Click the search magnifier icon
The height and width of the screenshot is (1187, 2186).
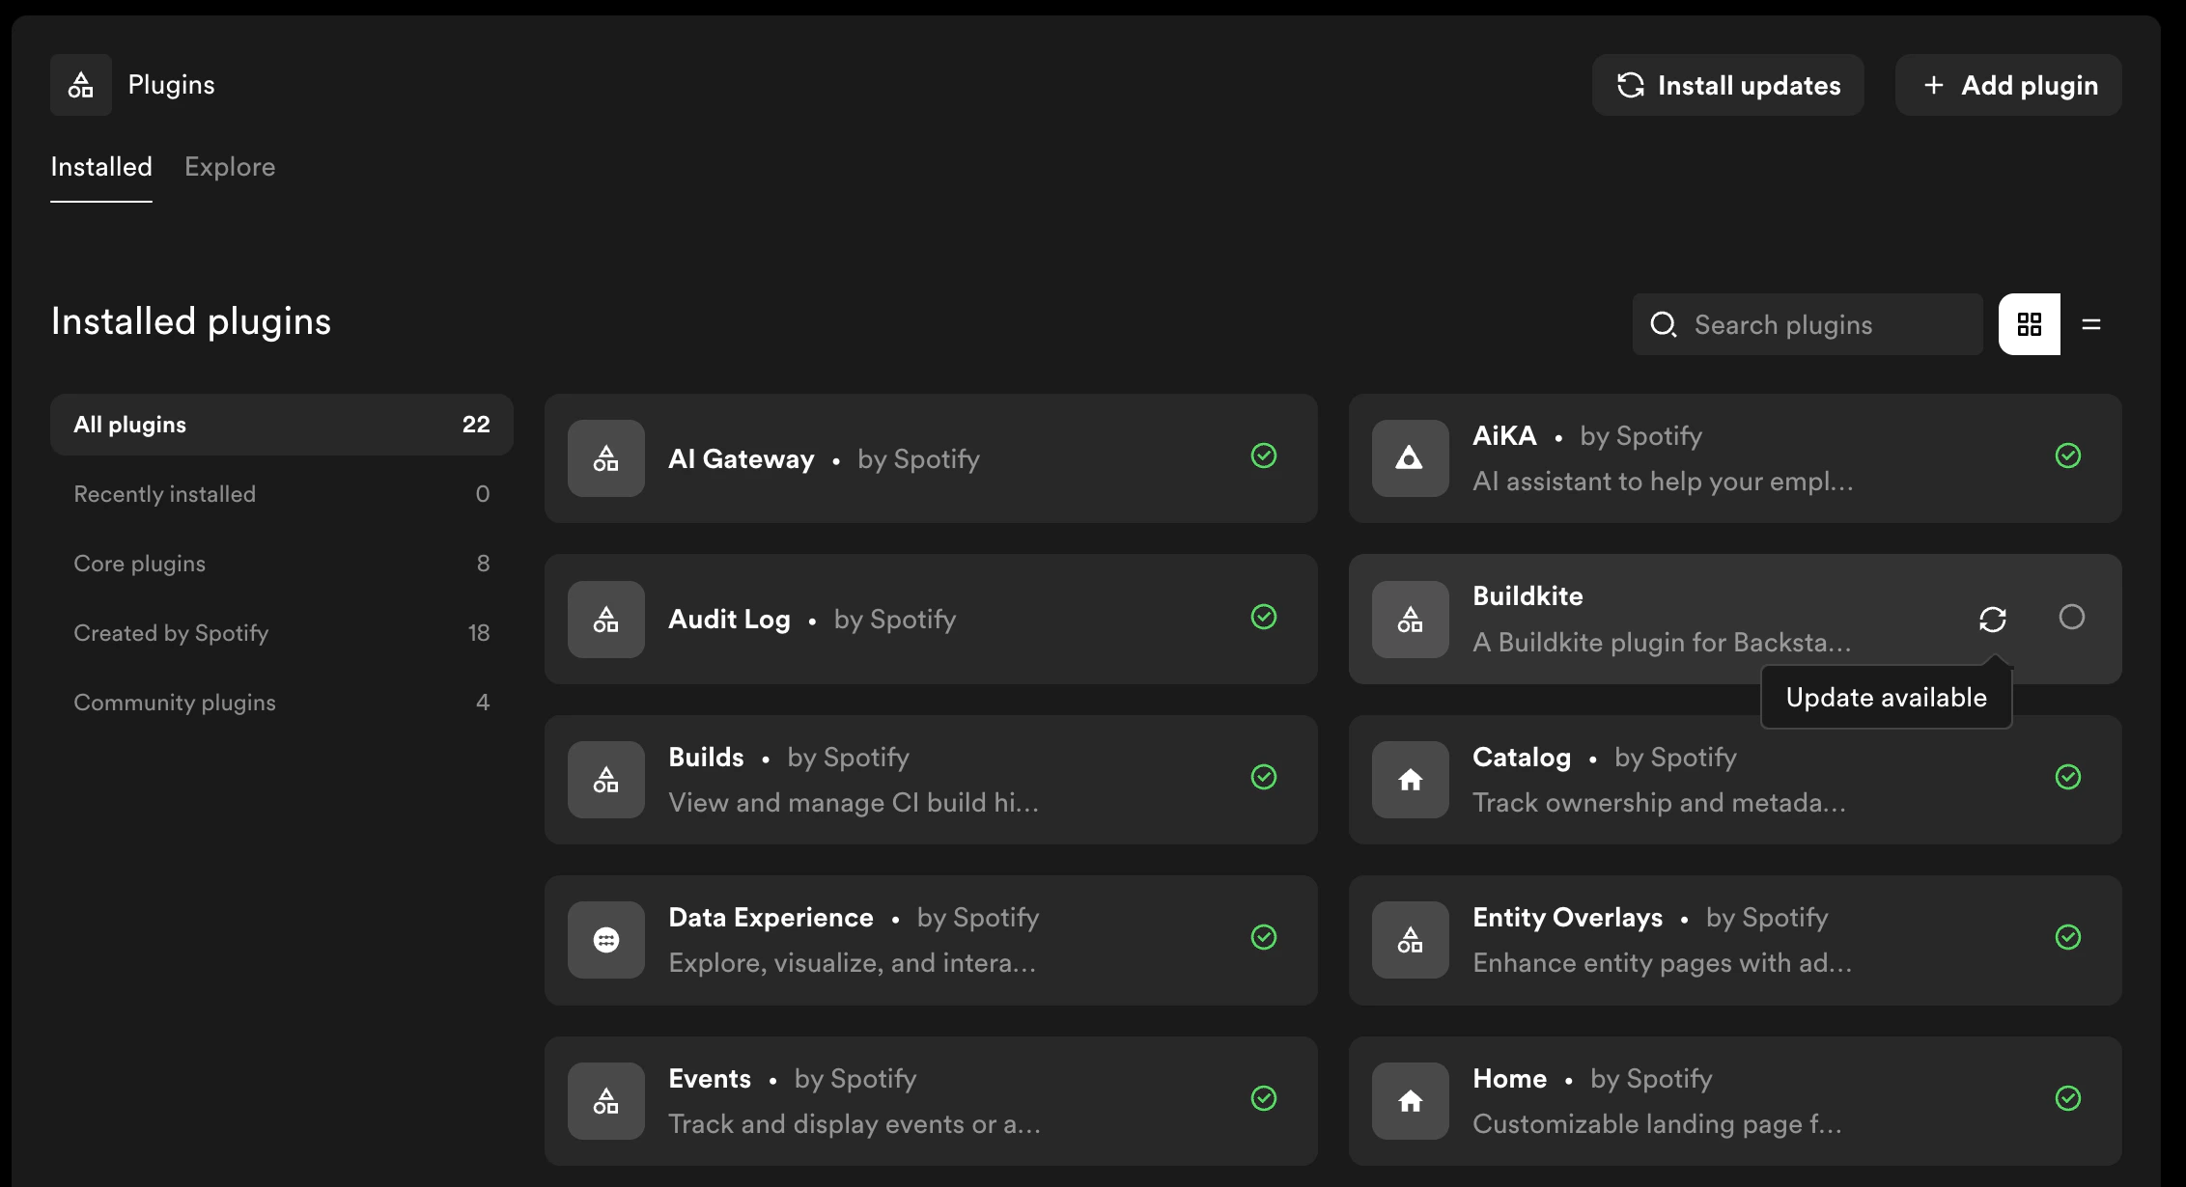[x=1664, y=324]
